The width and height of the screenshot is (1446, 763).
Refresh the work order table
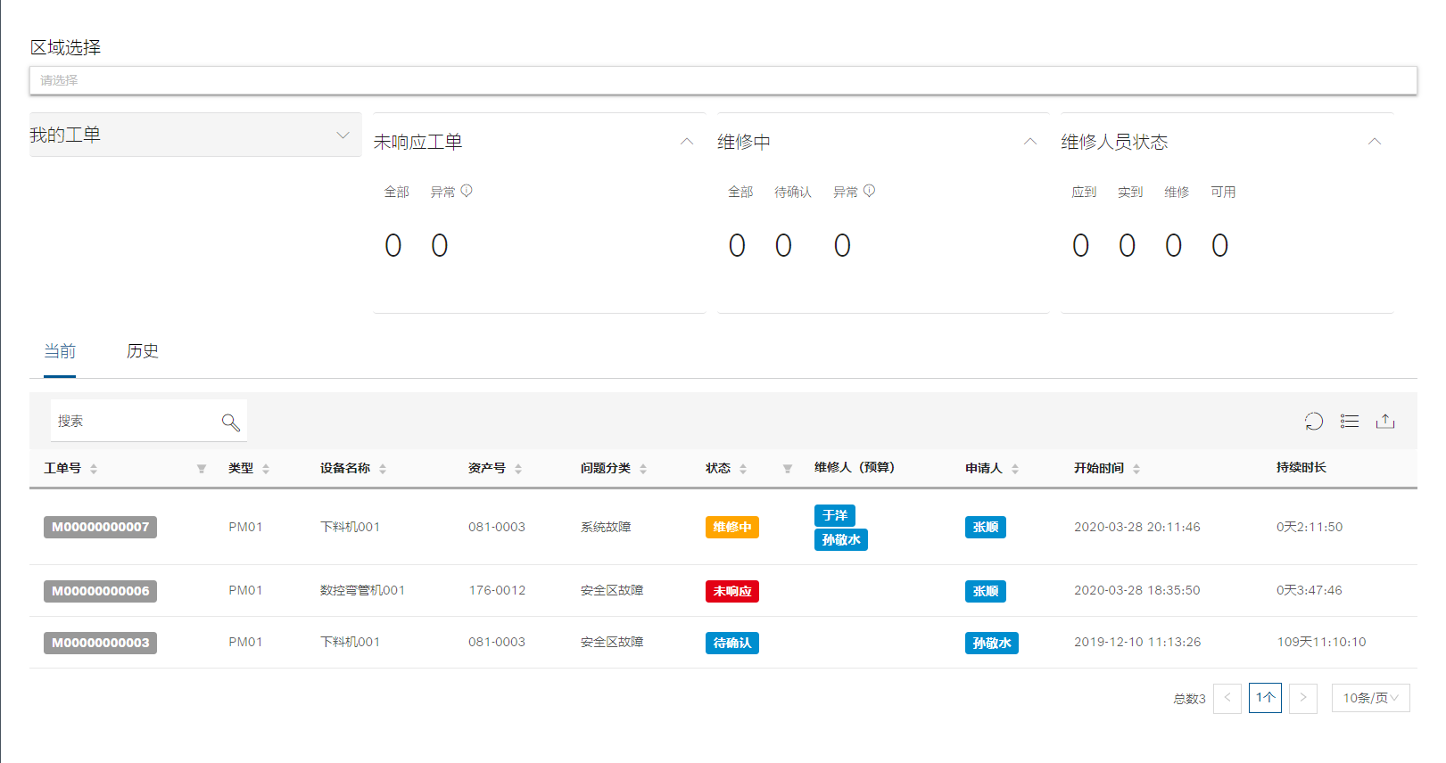pyautogui.click(x=1314, y=422)
